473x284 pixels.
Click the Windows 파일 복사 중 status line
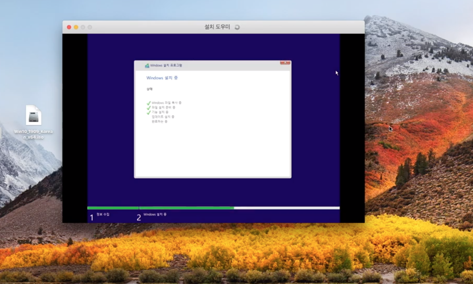pos(166,103)
